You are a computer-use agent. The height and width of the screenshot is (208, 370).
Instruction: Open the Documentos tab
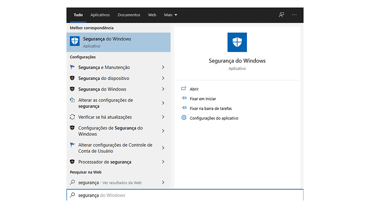[x=129, y=15]
